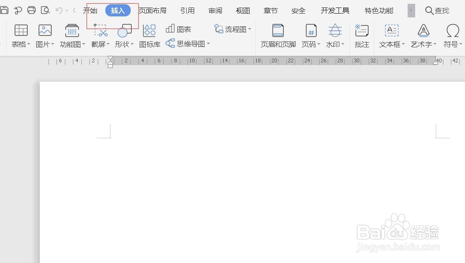Open 思维导图 mind map tool

point(185,44)
